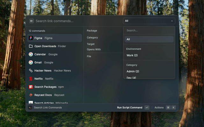This screenshot has height=127, width=204.
Task: Select the Work (2) environment filter
Action: pyautogui.click(x=149, y=55)
